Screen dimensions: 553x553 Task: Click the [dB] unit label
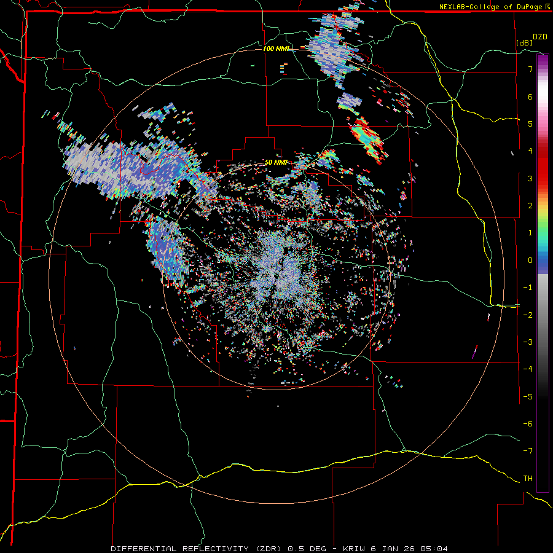(524, 42)
